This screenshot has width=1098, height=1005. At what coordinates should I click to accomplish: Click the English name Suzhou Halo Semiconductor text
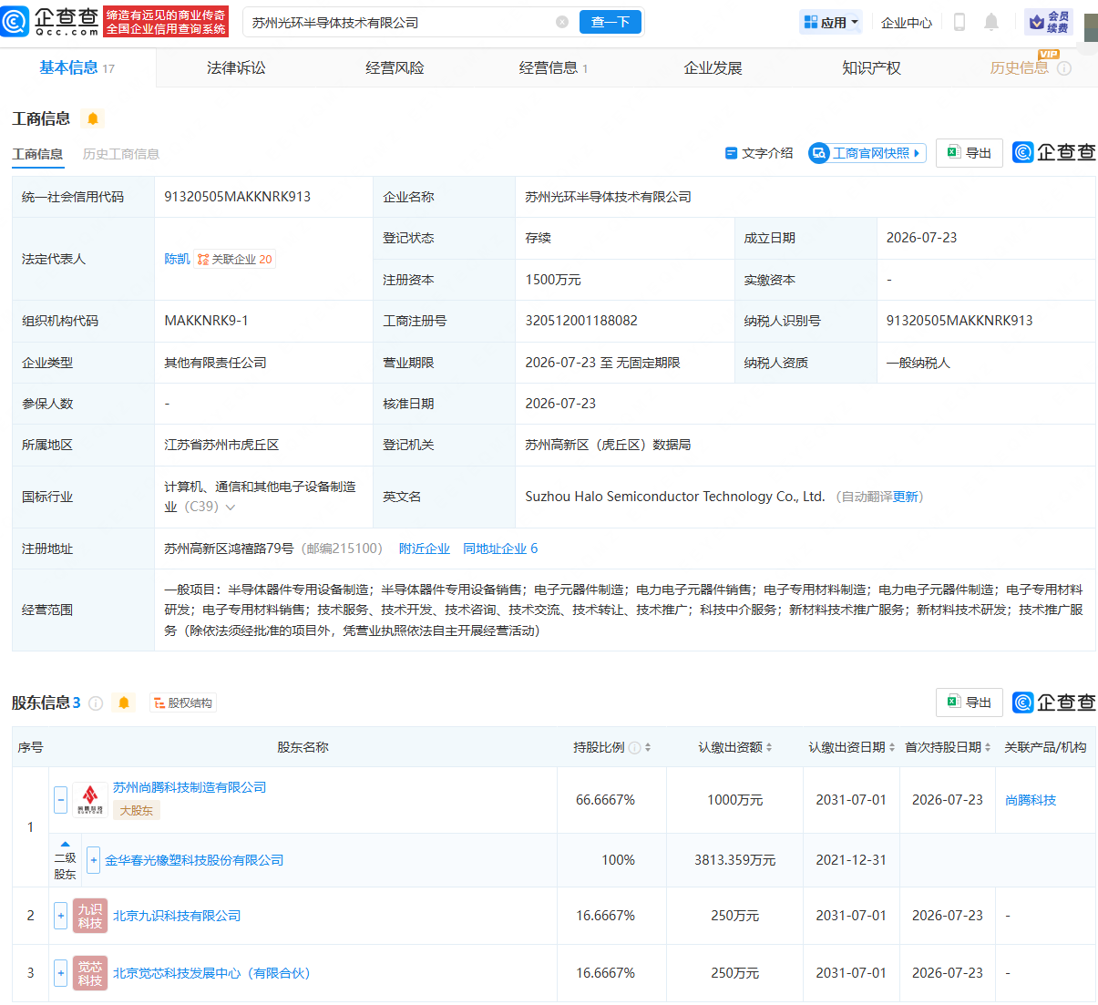675,497
